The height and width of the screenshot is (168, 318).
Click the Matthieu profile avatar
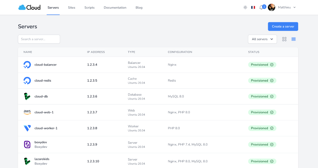point(272,7)
